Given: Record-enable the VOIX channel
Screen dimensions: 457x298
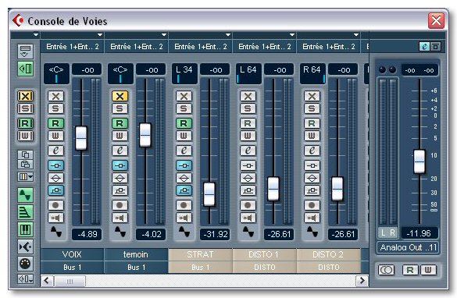Looking at the screenshot, I should (x=55, y=205).
